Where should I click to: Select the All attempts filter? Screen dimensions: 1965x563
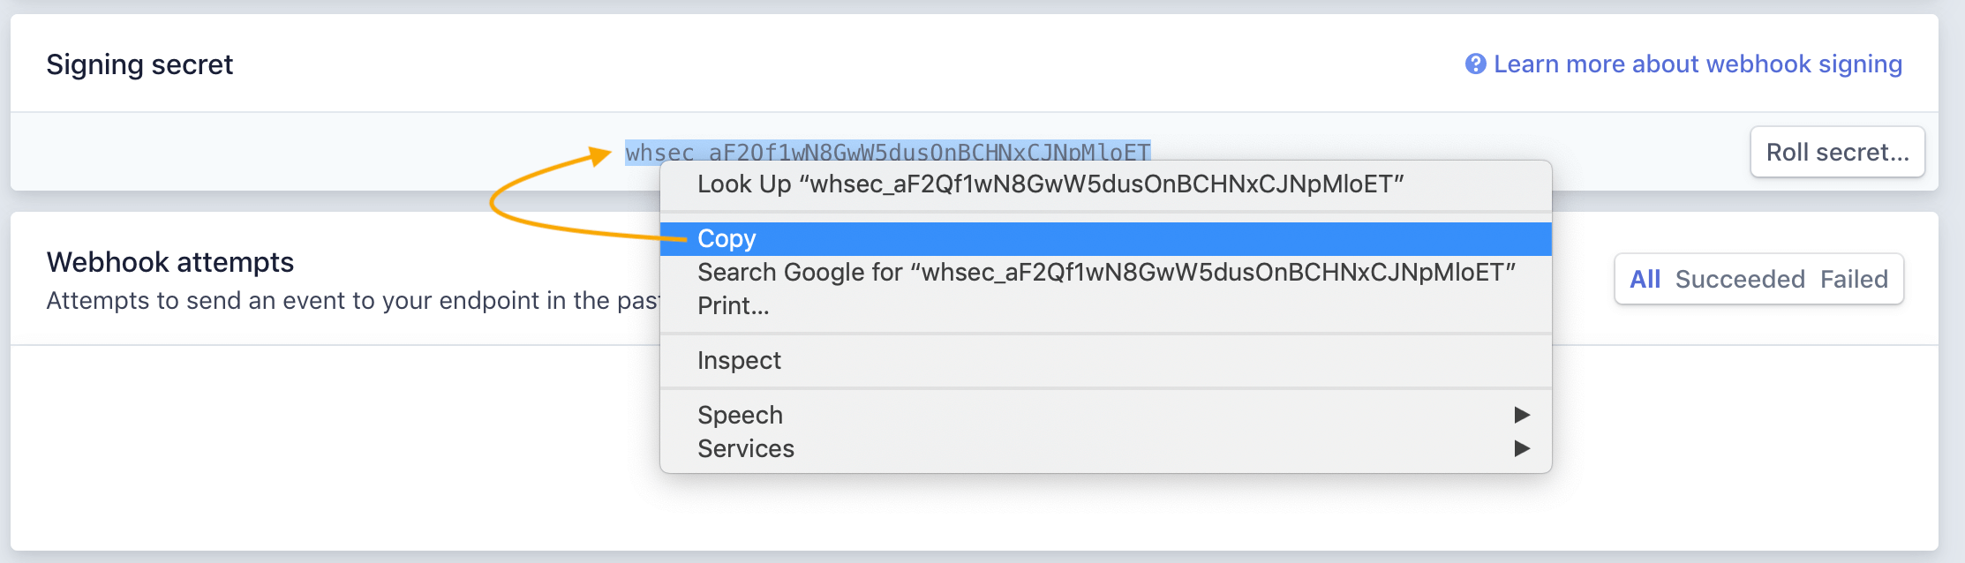1645,280
